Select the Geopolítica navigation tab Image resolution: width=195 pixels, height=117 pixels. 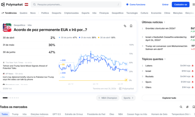(117, 13)
